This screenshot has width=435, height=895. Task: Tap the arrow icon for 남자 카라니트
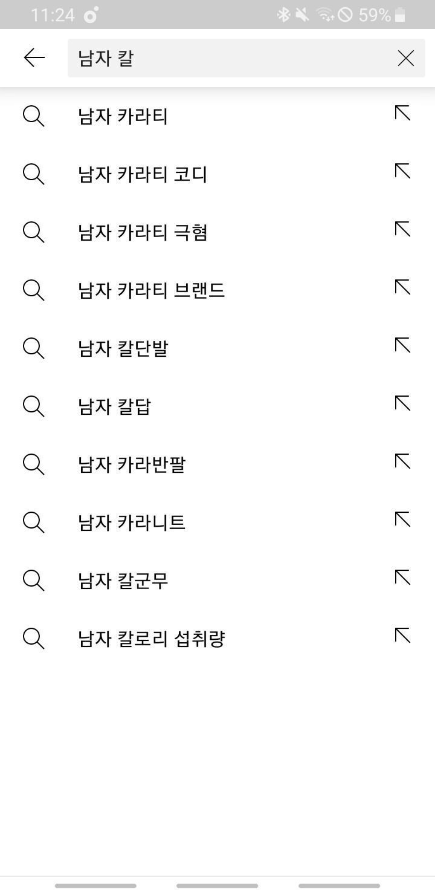tap(402, 519)
